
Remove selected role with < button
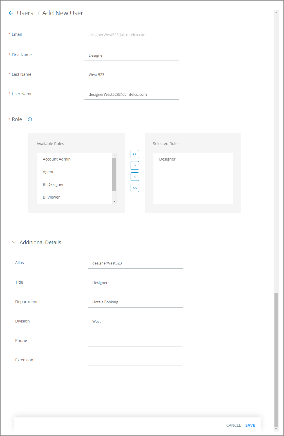tap(135, 177)
